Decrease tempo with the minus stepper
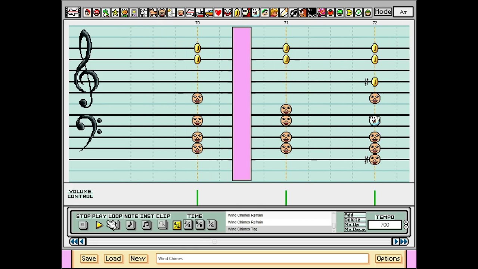 click(x=406, y=227)
